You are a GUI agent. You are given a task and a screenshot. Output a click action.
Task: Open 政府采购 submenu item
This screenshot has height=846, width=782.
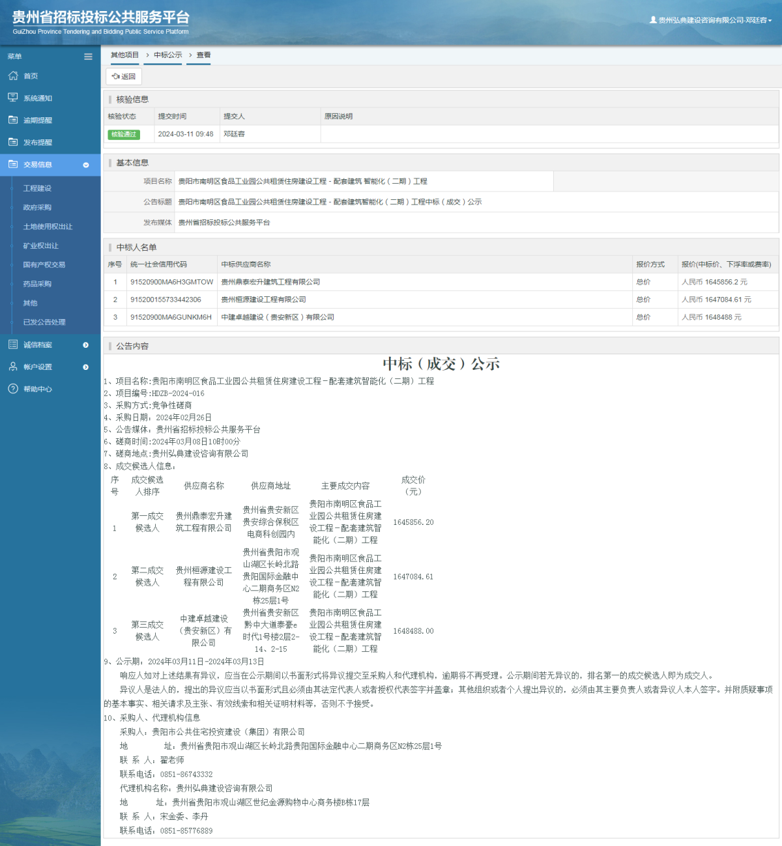tap(37, 208)
